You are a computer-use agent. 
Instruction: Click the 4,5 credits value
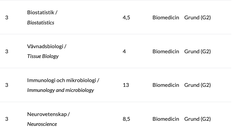pyautogui.click(x=126, y=18)
